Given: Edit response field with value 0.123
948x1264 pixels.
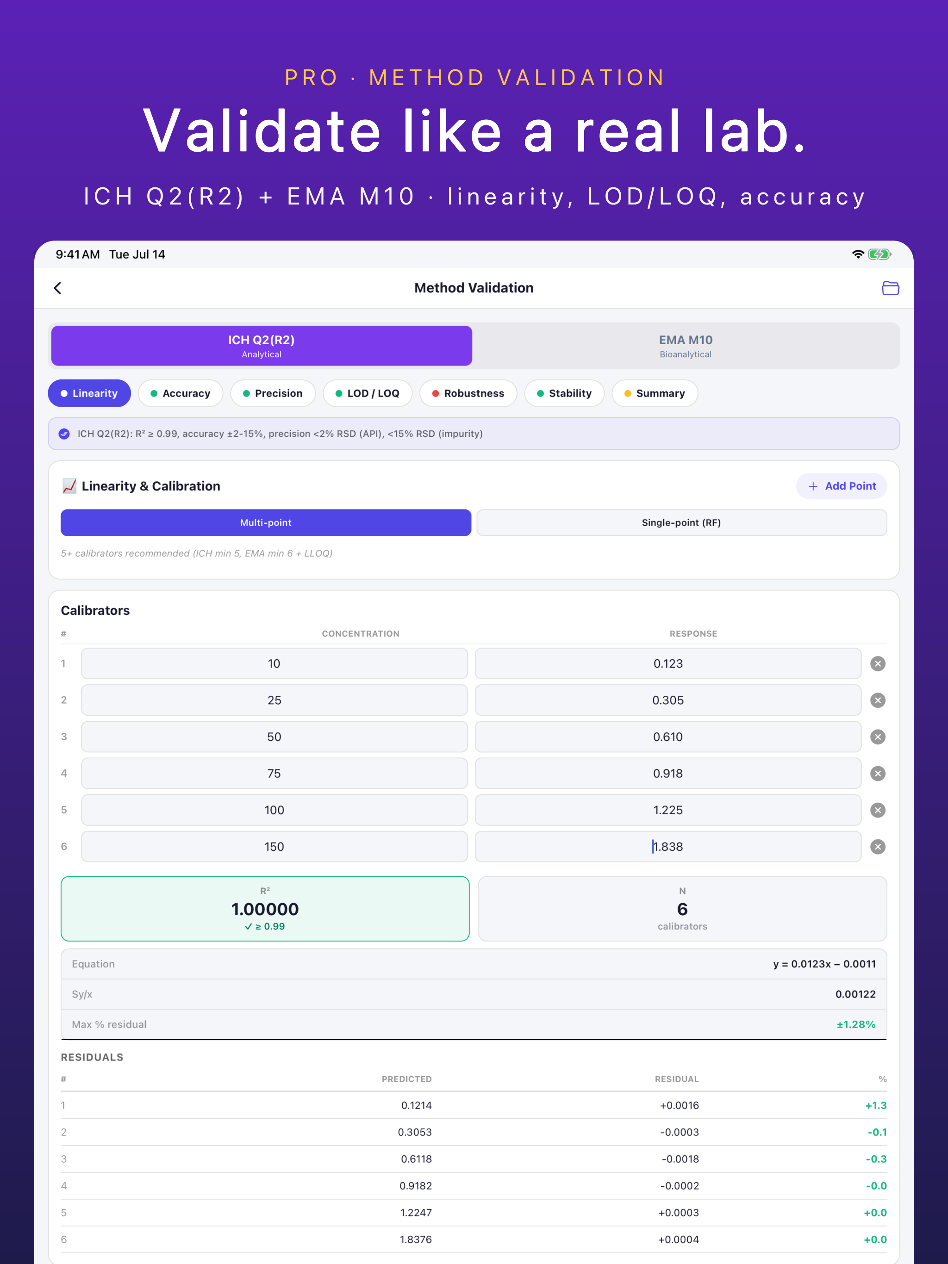Looking at the screenshot, I should (668, 663).
